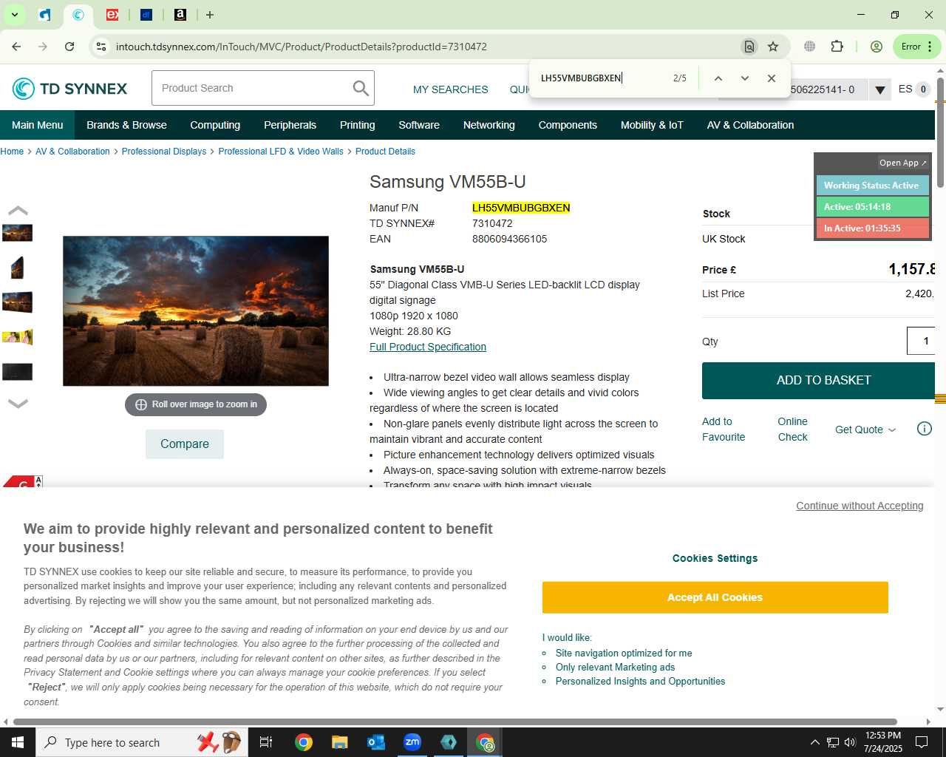Select first product thumbnail image
This screenshot has height=757, width=946.
(x=18, y=233)
